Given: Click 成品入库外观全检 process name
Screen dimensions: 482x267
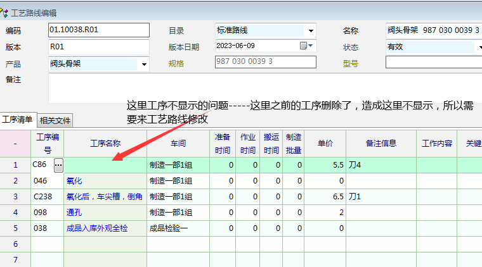Looking at the screenshot, I should tap(105, 228).
